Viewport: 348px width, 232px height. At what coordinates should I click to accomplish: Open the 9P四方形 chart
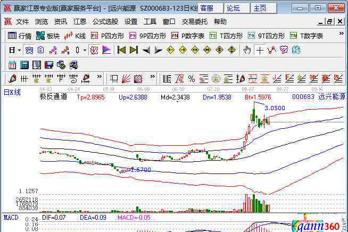pos(147,36)
